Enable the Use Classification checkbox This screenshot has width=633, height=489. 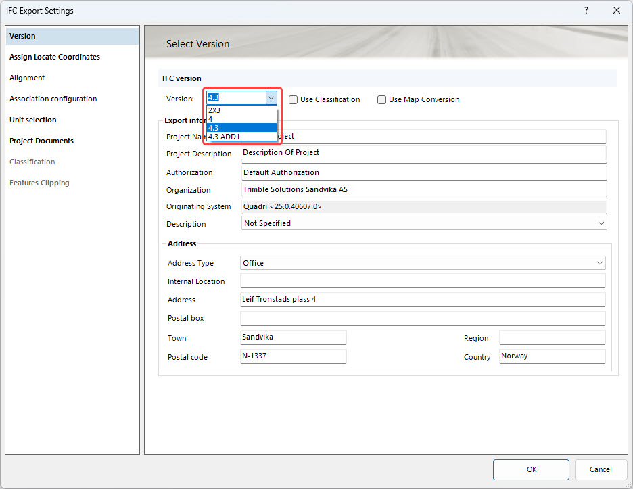coord(293,99)
